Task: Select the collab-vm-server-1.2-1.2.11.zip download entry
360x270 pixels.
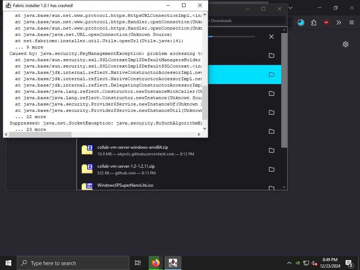Action: tap(179, 169)
